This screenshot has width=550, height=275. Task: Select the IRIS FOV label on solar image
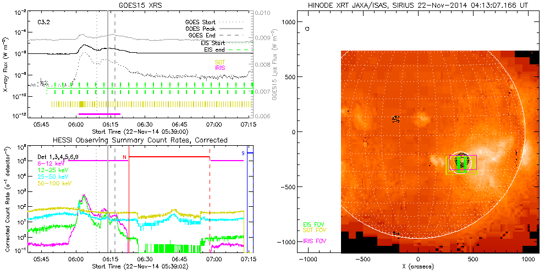[x=315, y=241]
